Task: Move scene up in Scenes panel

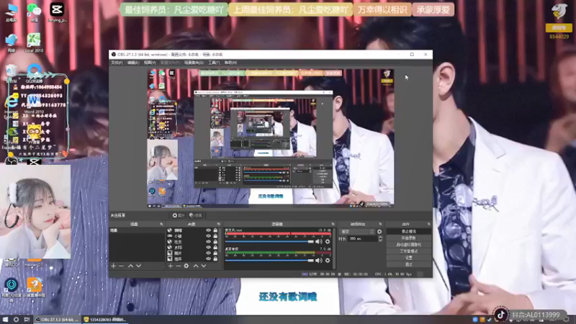Action: 130,266
